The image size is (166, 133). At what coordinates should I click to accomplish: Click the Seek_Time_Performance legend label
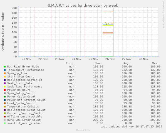pos(25,87)
